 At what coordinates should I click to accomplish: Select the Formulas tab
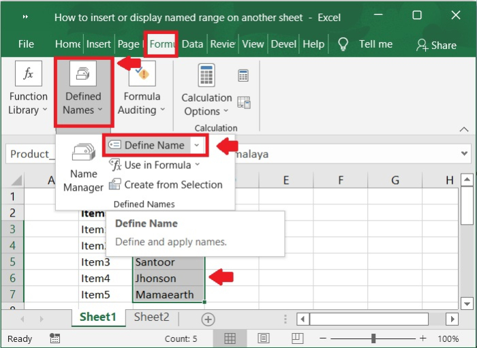(x=161, y=44)
